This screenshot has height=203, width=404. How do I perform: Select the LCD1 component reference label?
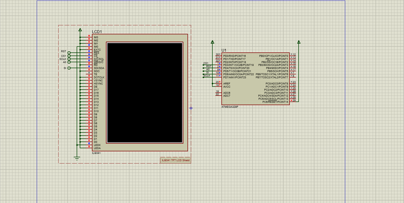coord(97,32)
